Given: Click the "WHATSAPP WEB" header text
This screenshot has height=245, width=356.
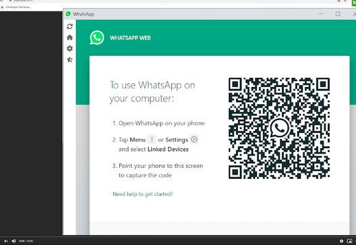Looking at the screenshot, I should coord(130,38).
